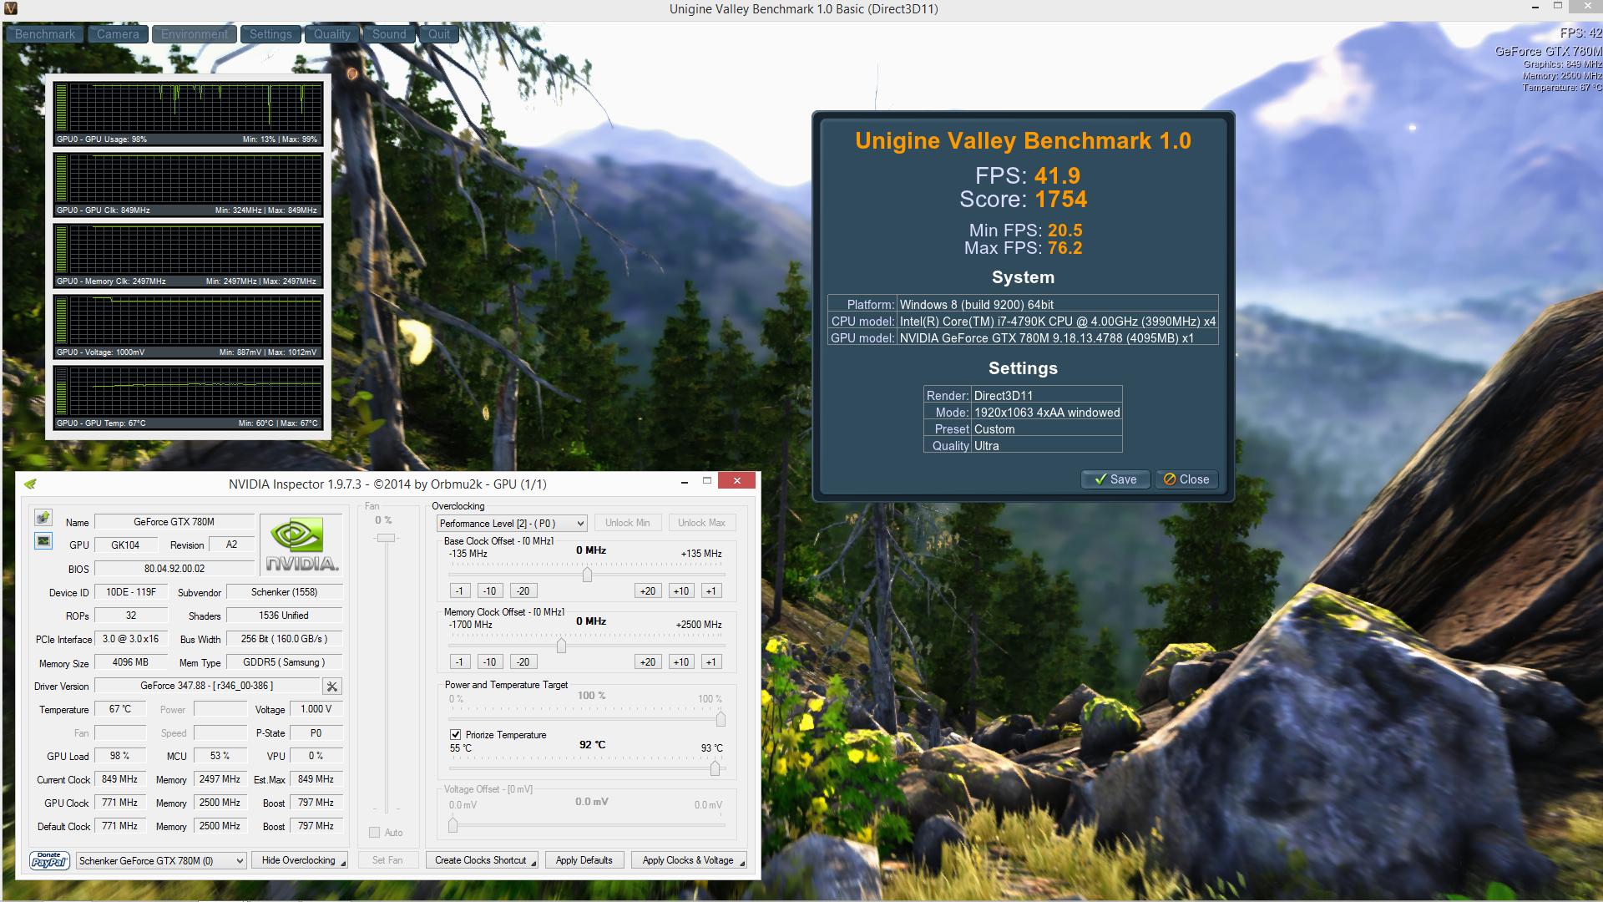Click memory clock offset +1 button
Image resolution: width=1603 pixels, height=902 pixels.
coord(711,662)
